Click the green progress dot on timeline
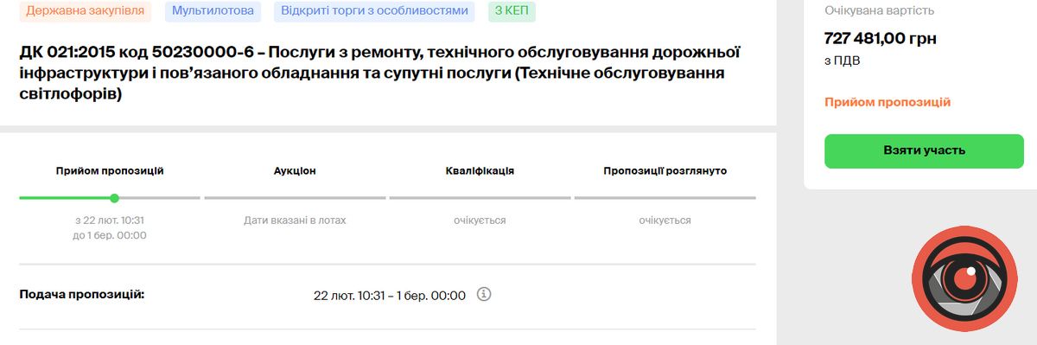The image size is (1037, 345). (114, 198)
